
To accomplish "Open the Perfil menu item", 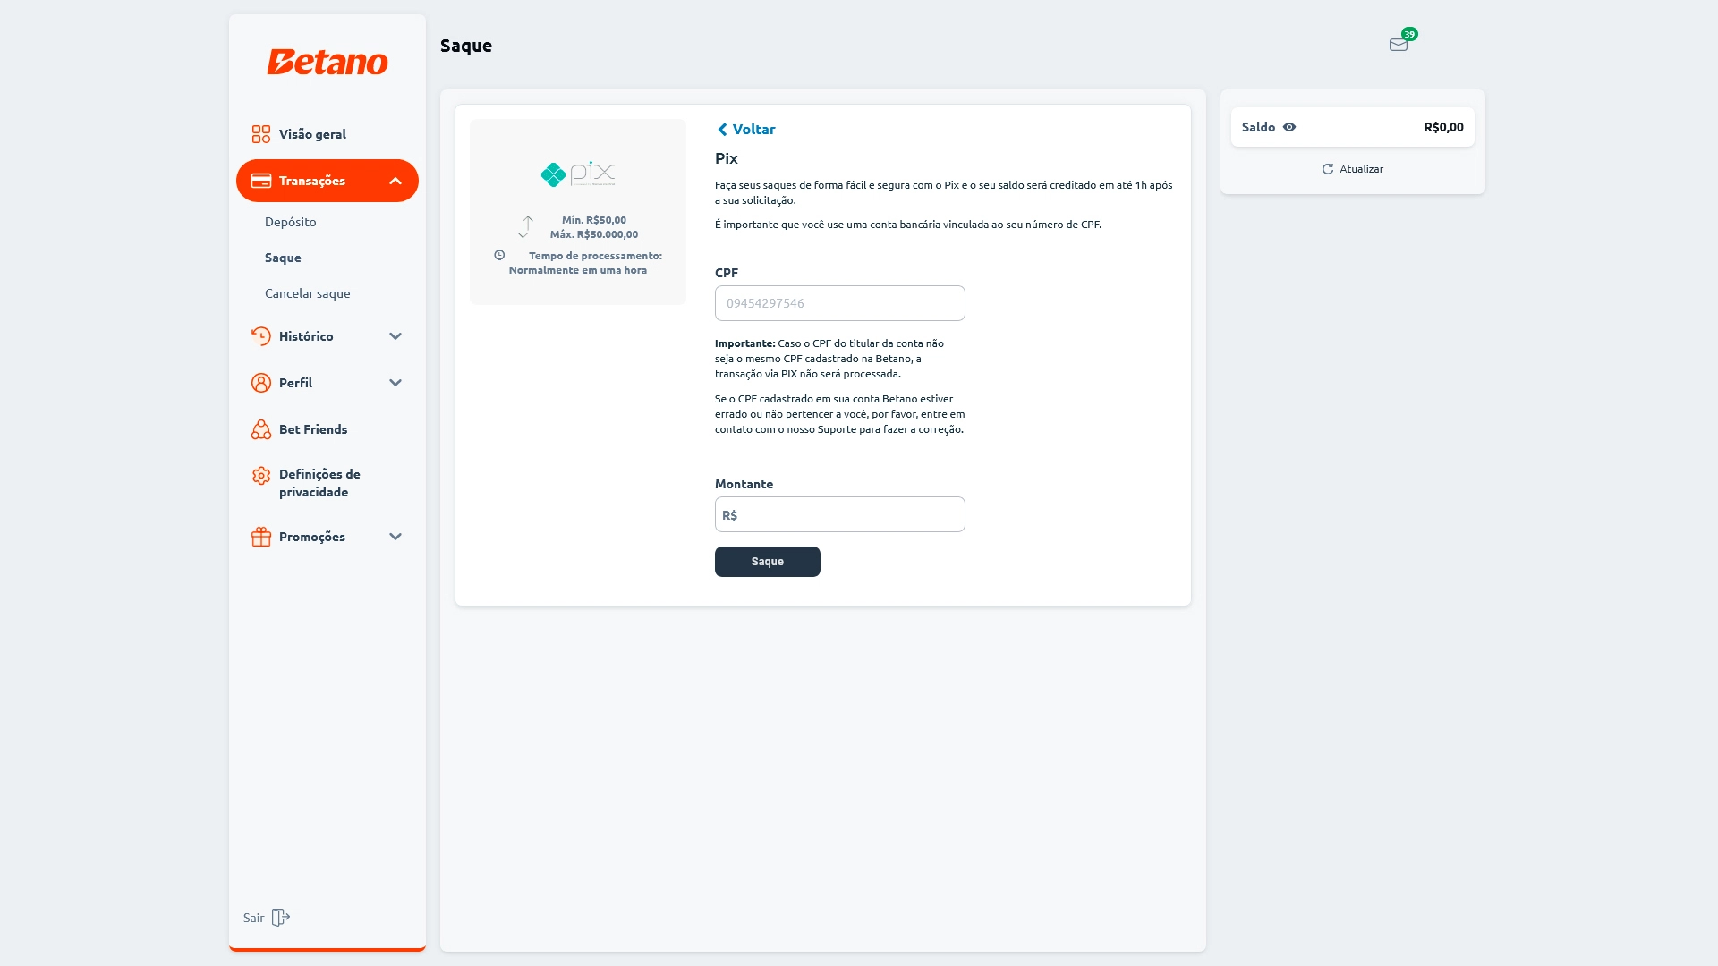I will [x=327, y=383].
